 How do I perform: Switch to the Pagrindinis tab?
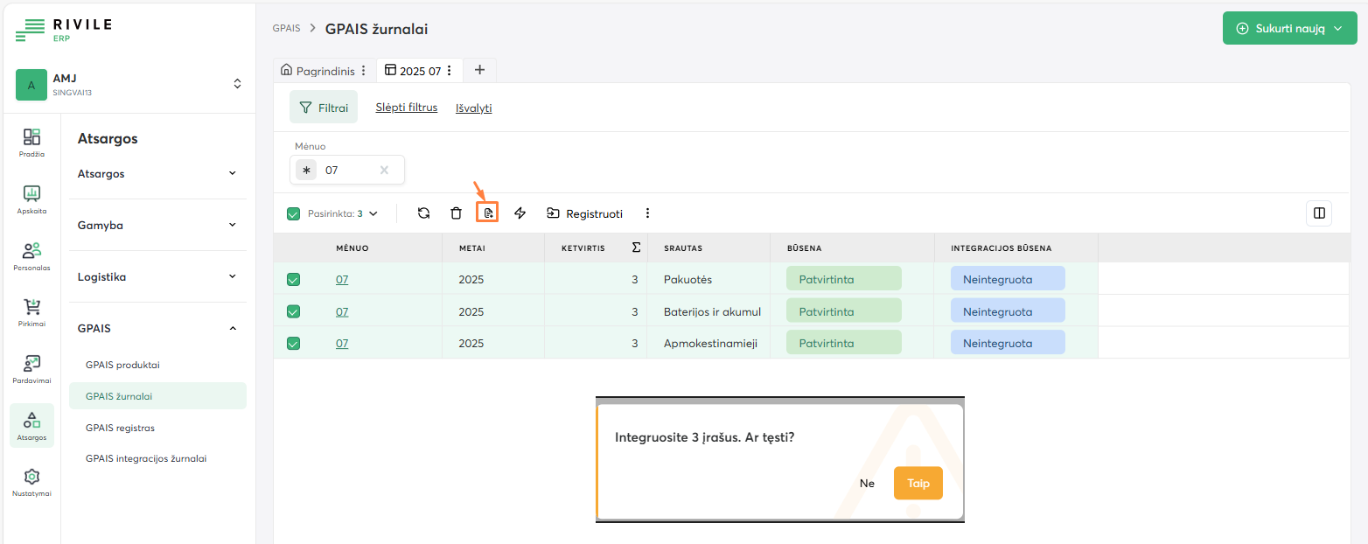[x=318, y=71]
